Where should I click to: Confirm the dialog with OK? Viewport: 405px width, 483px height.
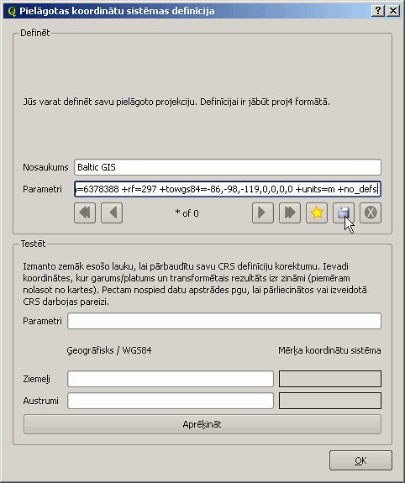[x=360, y=460]
